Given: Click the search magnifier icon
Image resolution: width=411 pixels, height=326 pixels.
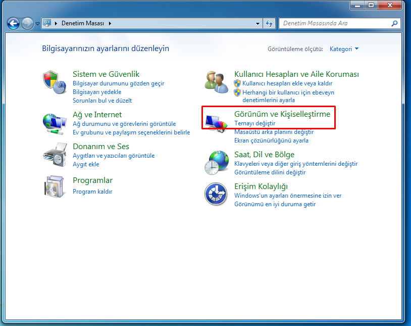Looking at the screenshot, I should click(x=394, y=23).
